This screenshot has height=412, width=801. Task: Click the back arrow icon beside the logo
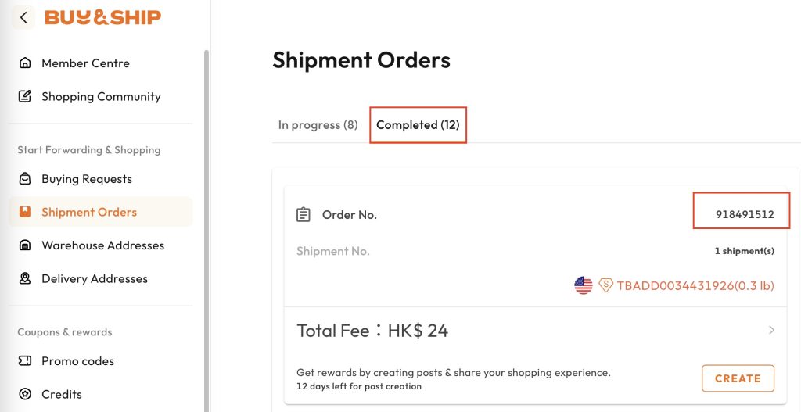point(23,17)
